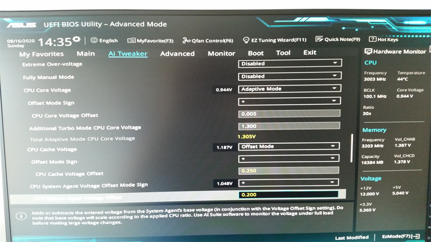Open the Tool tab
The width and height of the screenshot is (431, 242).
tap(283, 53)
